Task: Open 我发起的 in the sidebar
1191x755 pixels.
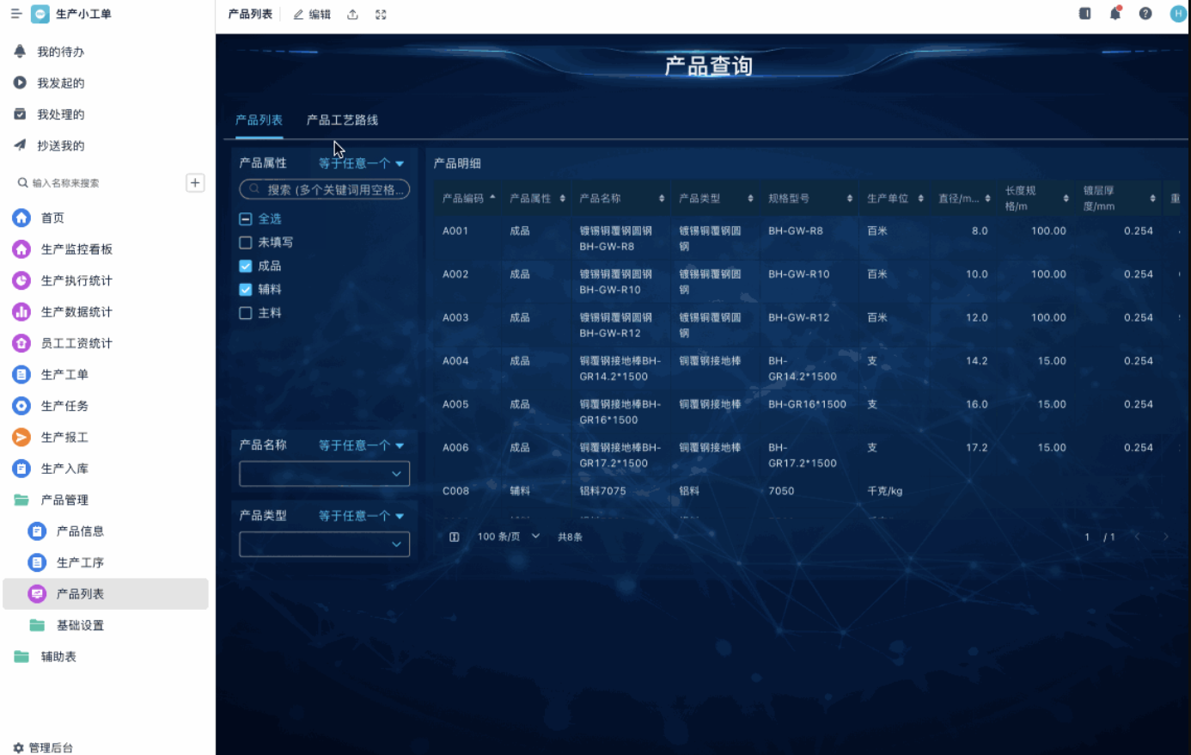Action: [60, 83]
